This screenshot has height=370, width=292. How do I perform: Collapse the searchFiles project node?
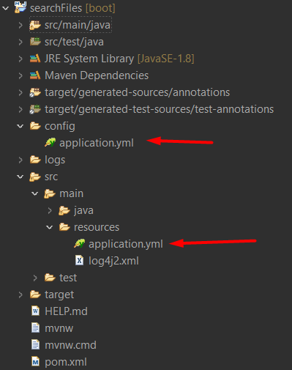[x=6, y=8]
